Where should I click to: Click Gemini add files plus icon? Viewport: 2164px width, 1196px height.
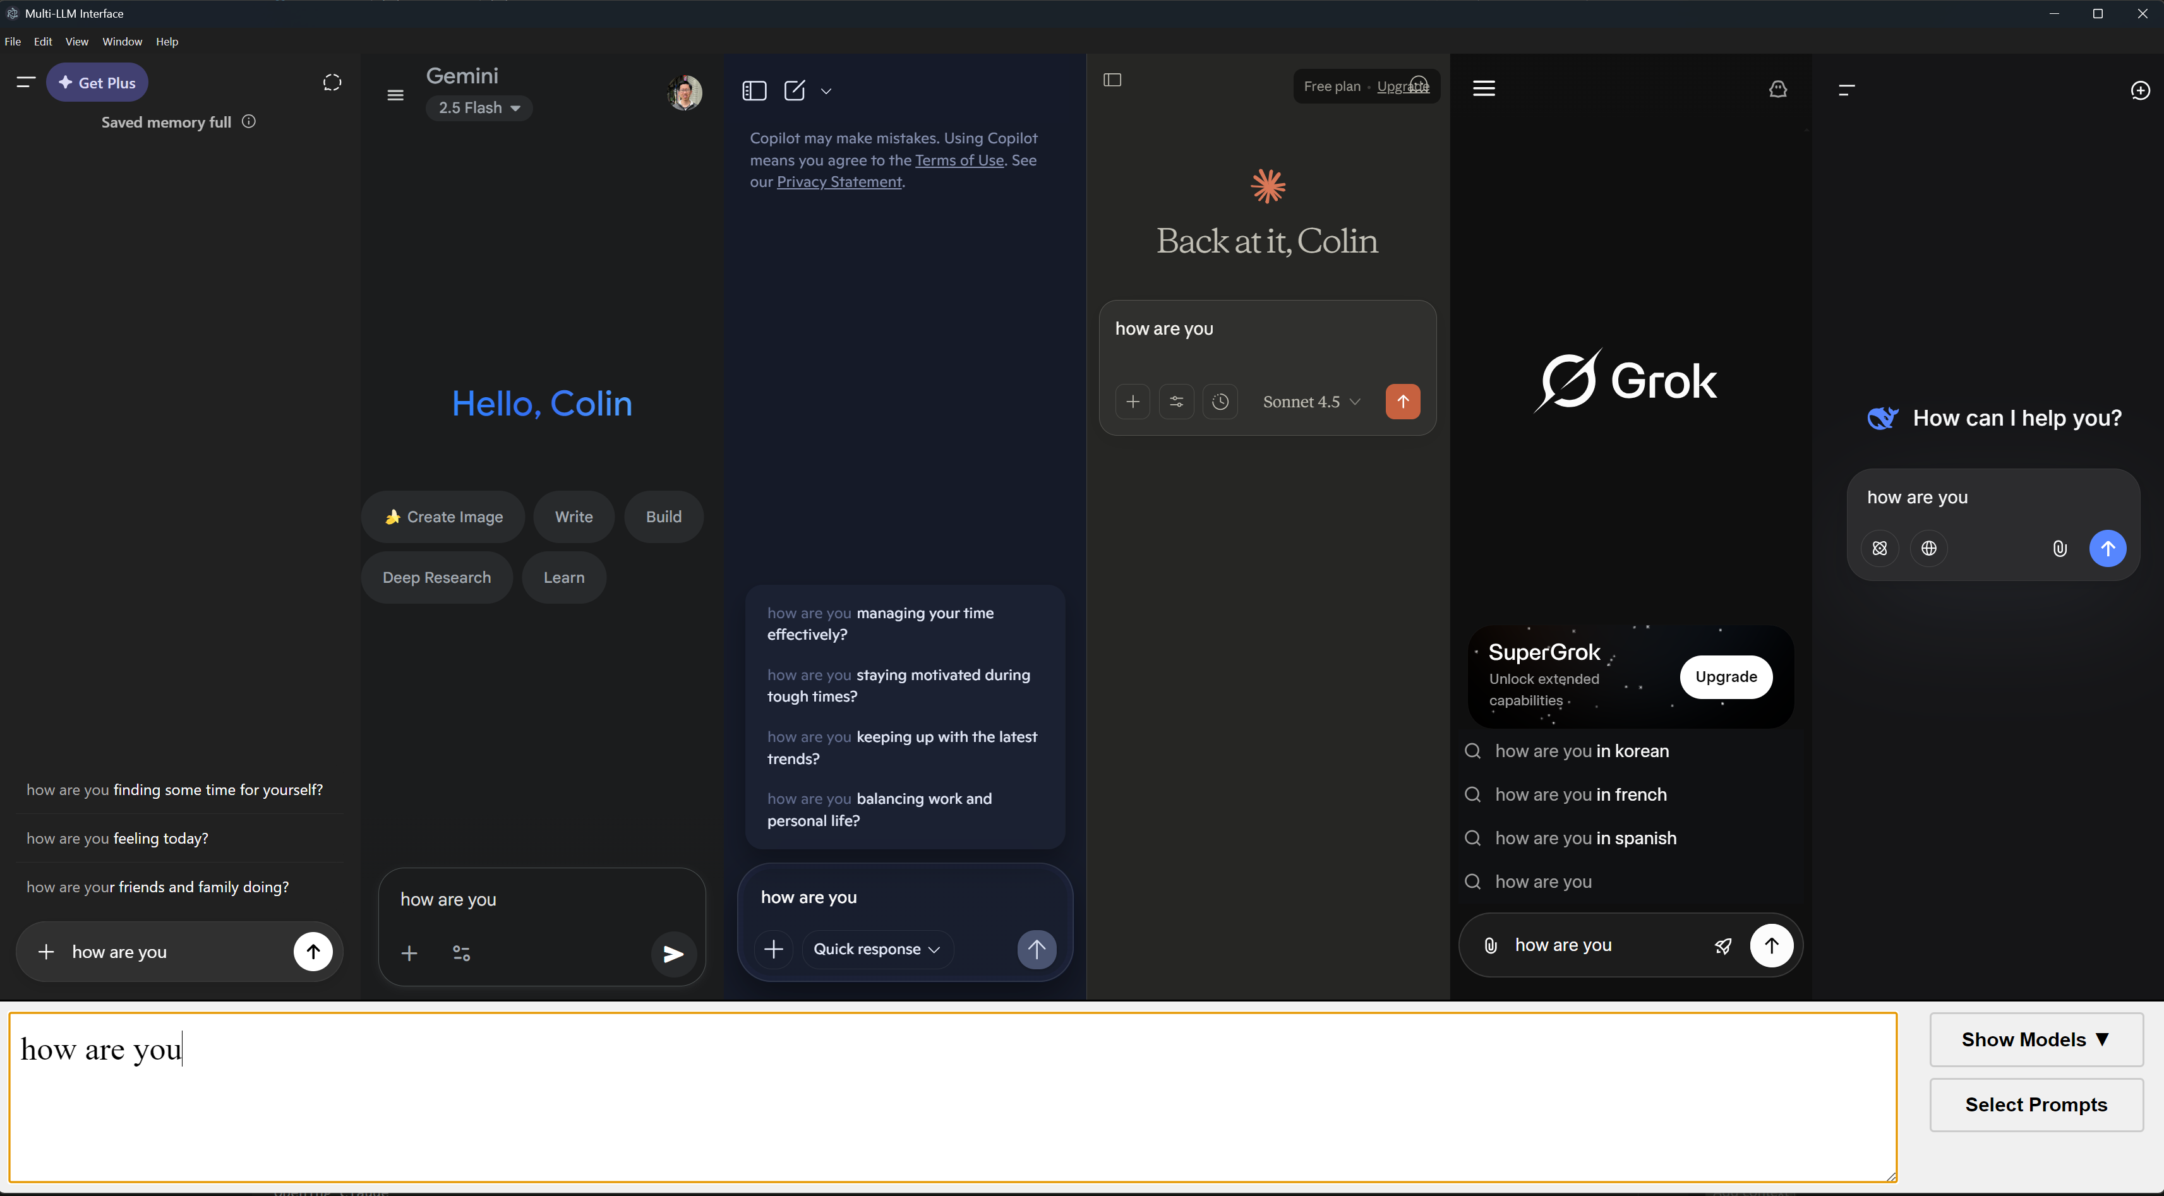410,954
